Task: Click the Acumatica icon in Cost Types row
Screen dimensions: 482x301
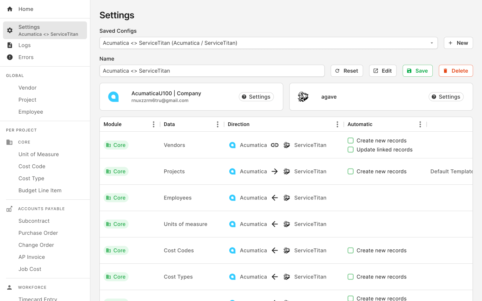Action: click(x=232, y=277)
